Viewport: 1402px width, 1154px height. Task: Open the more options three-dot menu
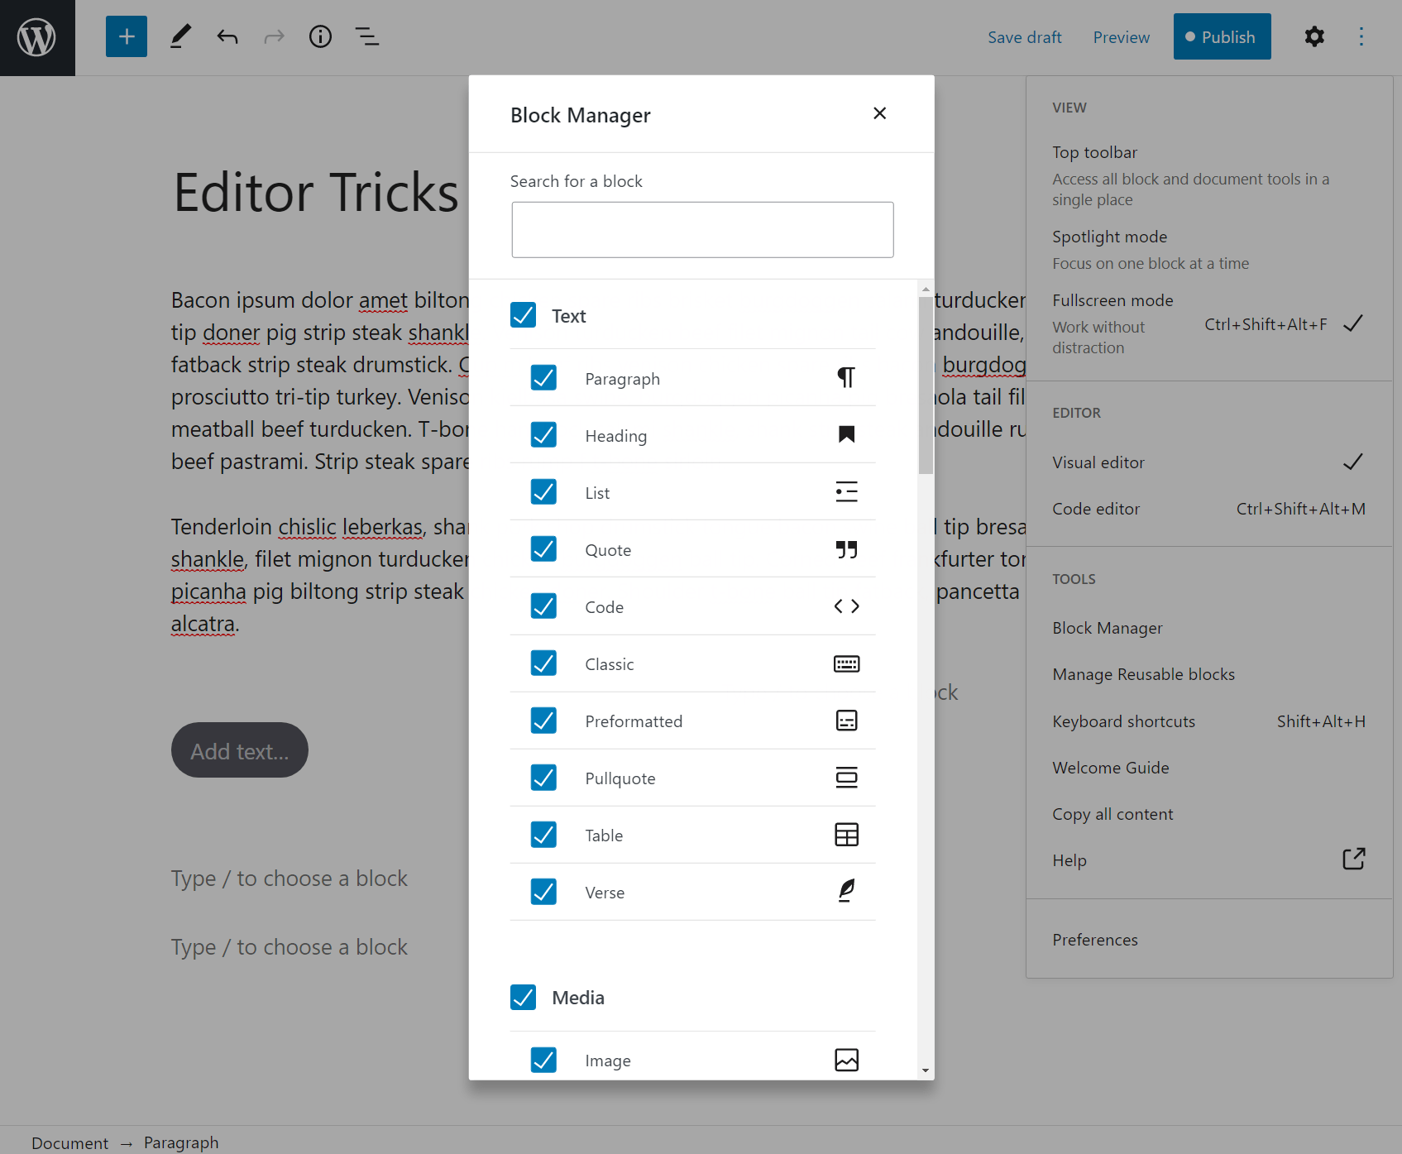pos(1361,36)
